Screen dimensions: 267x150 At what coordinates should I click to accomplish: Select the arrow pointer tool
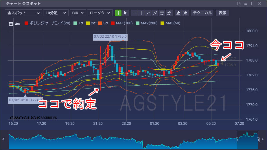click(x=125, y=13)
